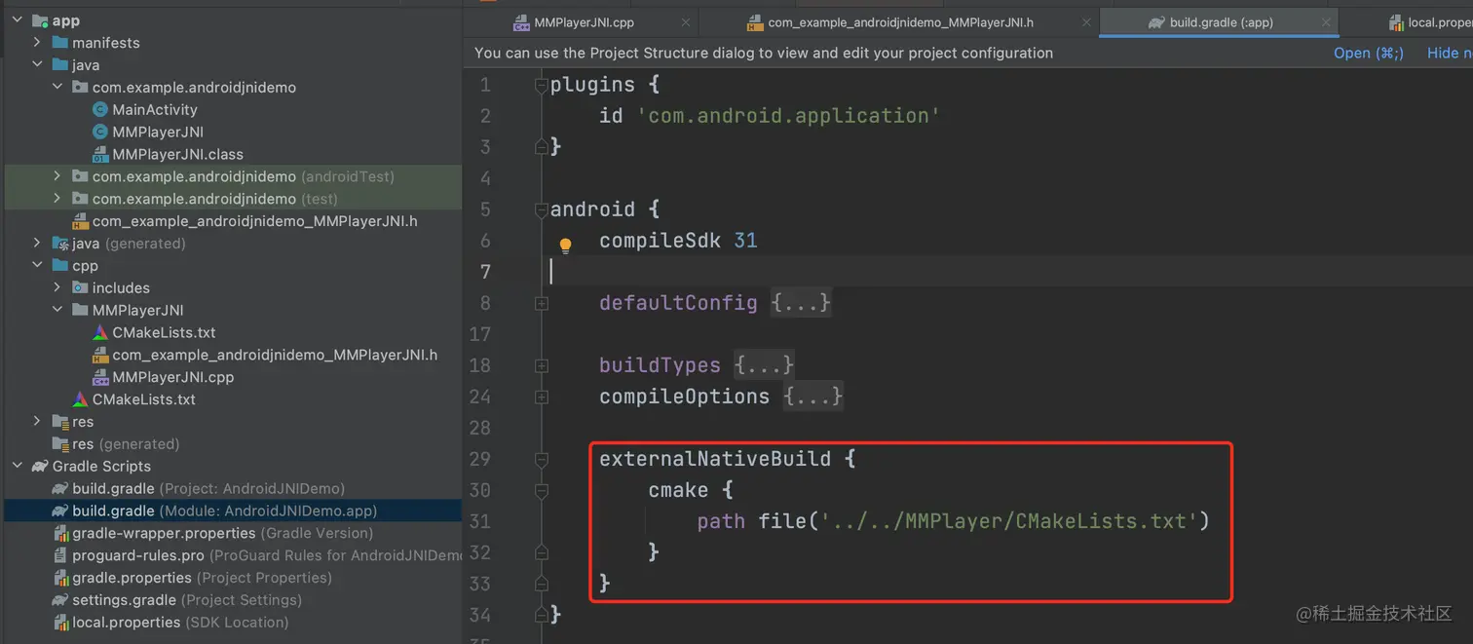1473x644 pixels.
Task: Fold the plugins block on line 1
Action: tap(542, 86)
